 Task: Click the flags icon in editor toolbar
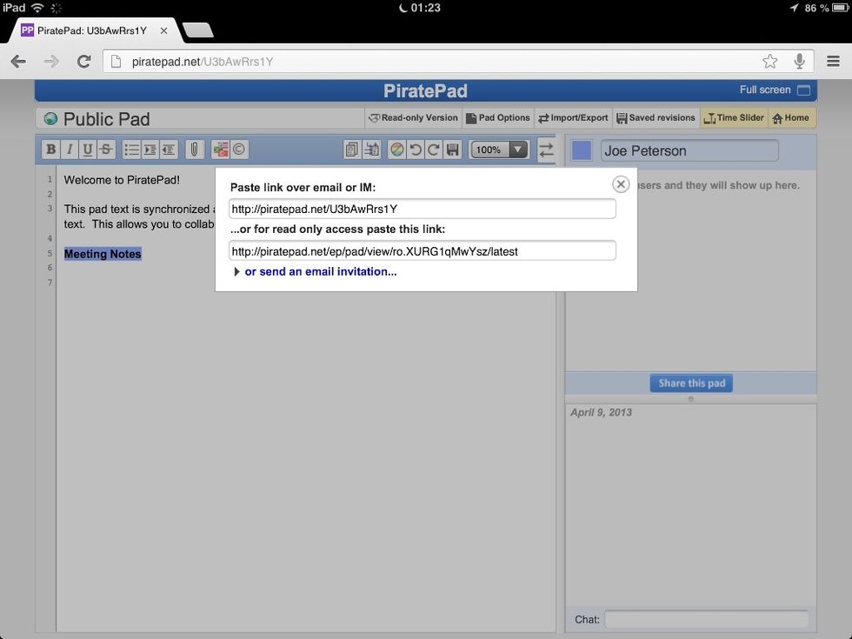tap(220, 150)
